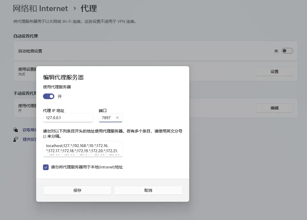
Task: Enable the 自动检测设置 toggle
Action: [287, 51]
